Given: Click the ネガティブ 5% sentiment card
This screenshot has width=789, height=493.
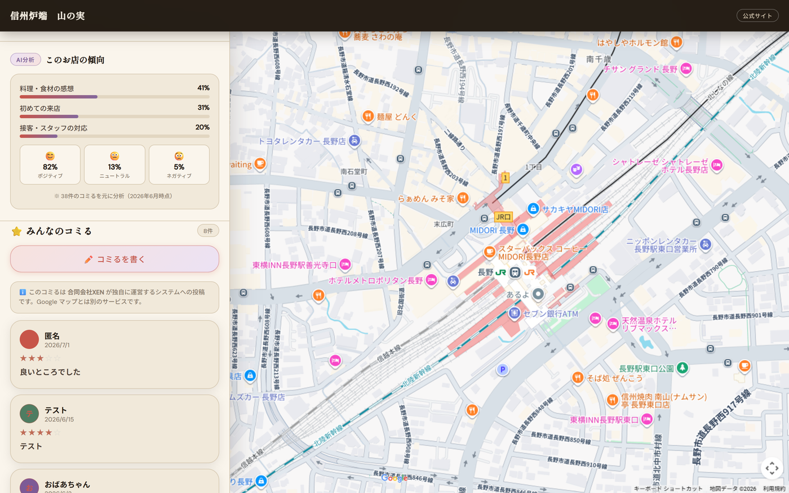Looking at the screenshot, I should [x=179, y=164].
